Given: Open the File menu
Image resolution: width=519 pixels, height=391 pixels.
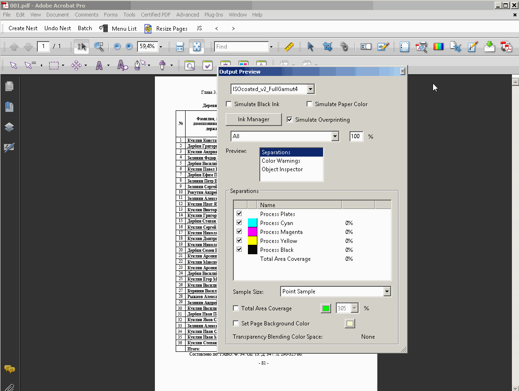Looking at the screenshot, I should (7, 15).
